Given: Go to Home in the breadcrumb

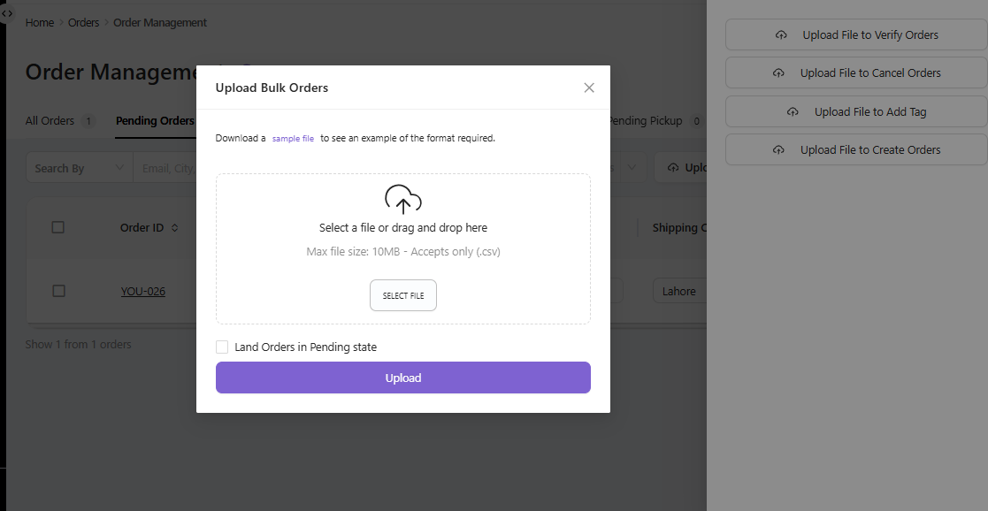Looking at the screenshot, I should click(40, 23).
